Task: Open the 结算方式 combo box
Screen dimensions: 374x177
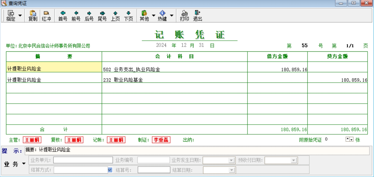Action: 110,170
